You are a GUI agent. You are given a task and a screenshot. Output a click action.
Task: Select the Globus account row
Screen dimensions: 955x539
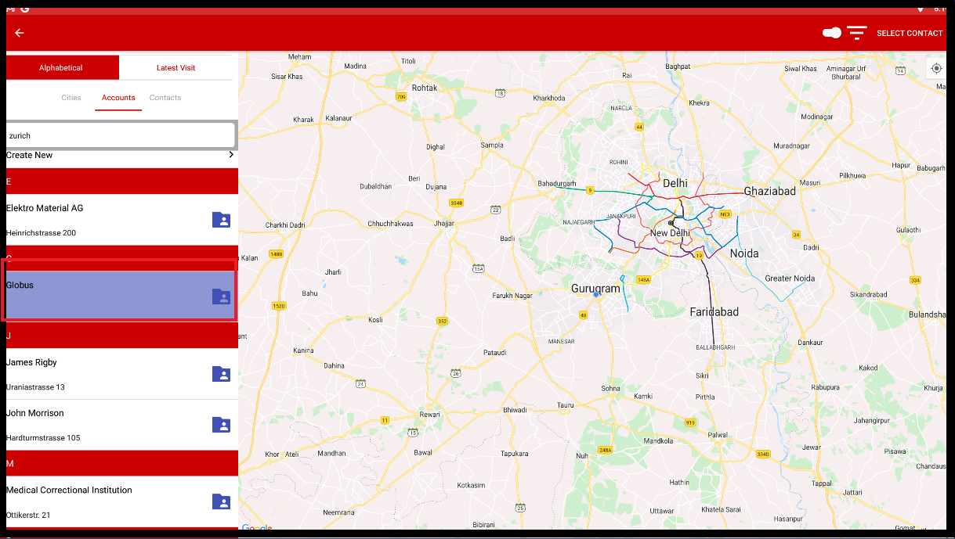(102, 294)
